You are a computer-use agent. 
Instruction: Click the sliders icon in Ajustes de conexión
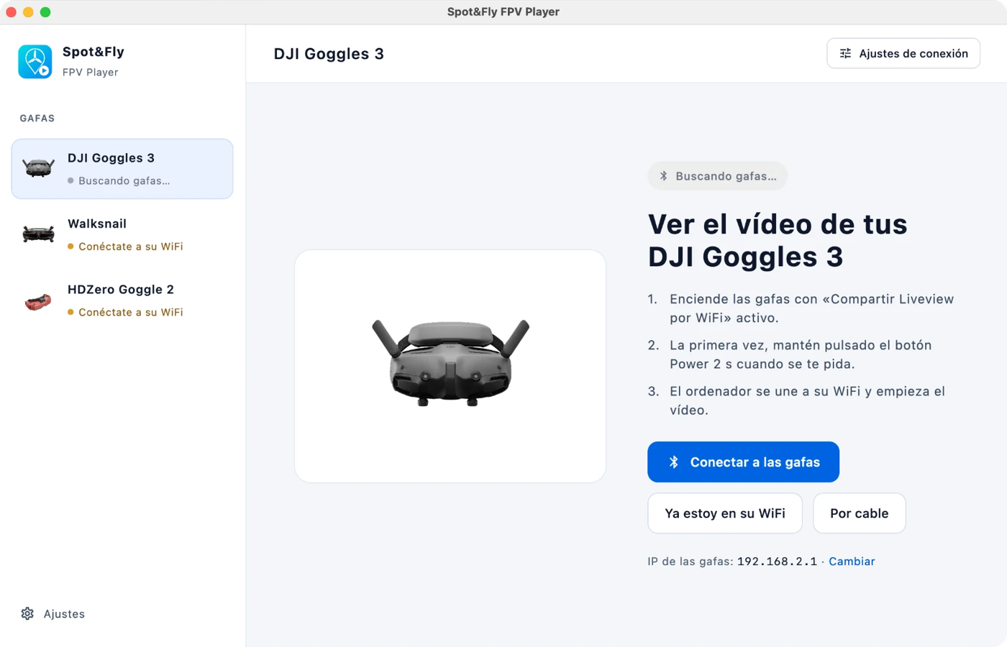(846, 53)
